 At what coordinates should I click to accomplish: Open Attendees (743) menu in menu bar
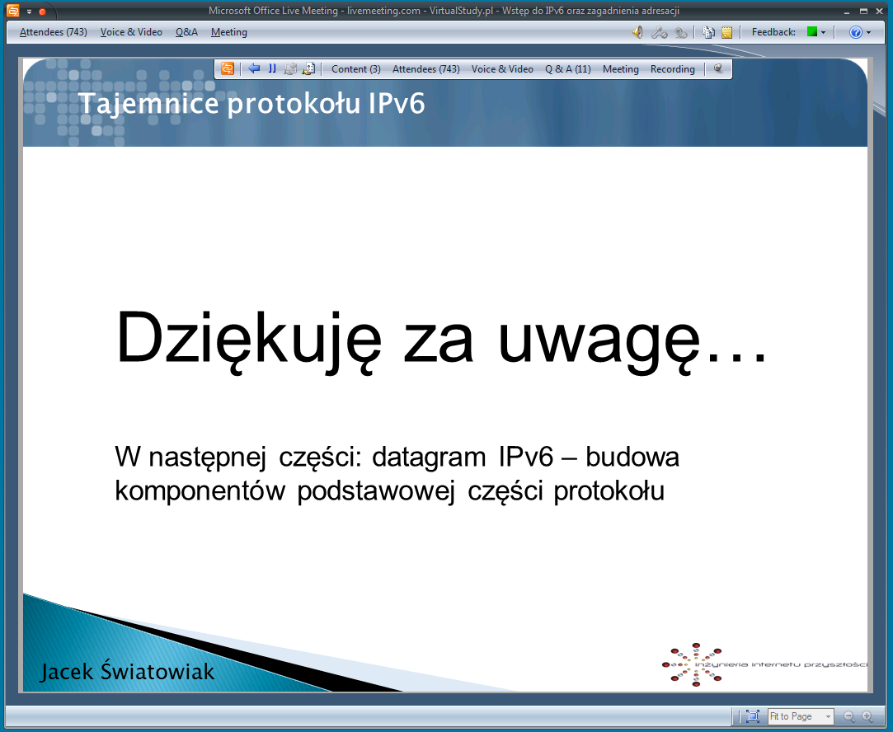[53, 32]
